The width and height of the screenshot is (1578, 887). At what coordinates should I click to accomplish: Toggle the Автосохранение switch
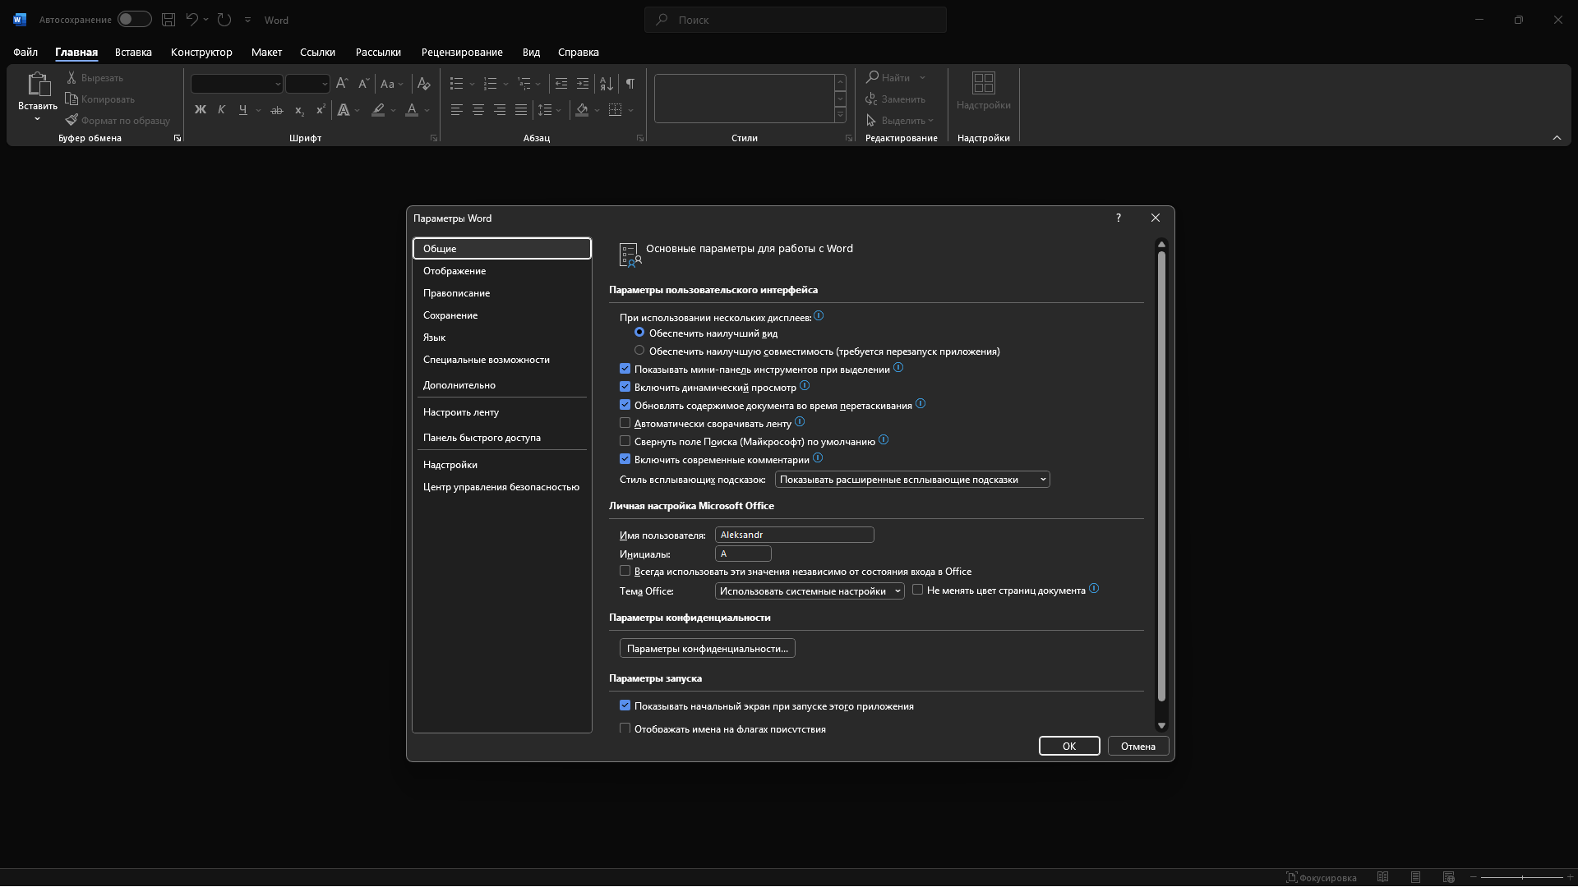[x=134, y=20]
